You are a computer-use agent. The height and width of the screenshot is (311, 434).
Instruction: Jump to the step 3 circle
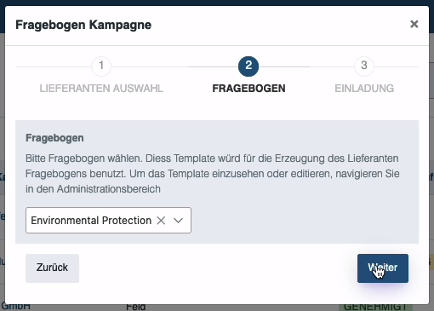(x=364, y=66)
